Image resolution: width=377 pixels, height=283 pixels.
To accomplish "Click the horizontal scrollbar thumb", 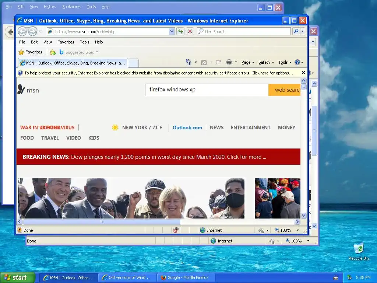I will point(102,221).
